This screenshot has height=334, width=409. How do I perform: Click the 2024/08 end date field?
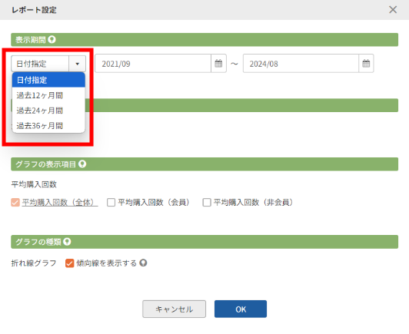tap(301, 63)
